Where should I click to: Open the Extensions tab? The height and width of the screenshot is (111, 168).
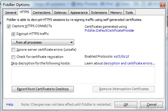99,13
